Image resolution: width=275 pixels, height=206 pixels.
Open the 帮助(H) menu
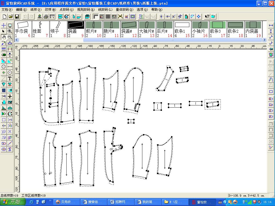point(157,9)
